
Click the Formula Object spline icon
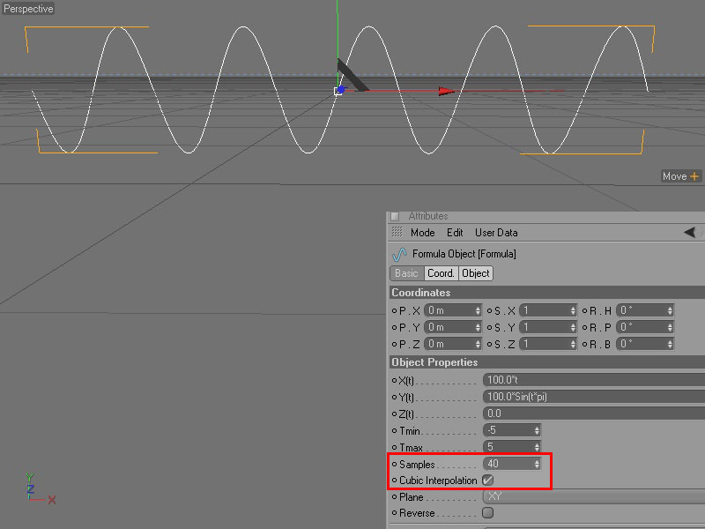(x=399, y=254)
